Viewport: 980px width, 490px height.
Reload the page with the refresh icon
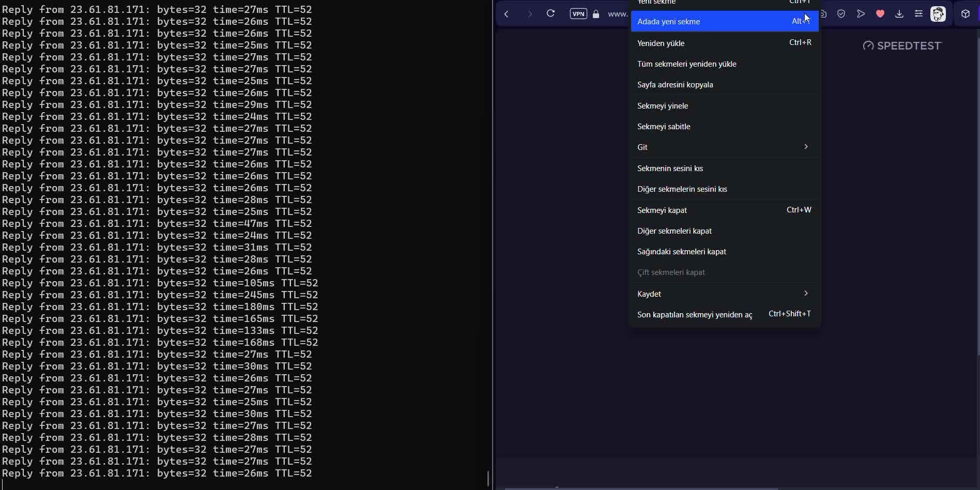tap(550, 14)
